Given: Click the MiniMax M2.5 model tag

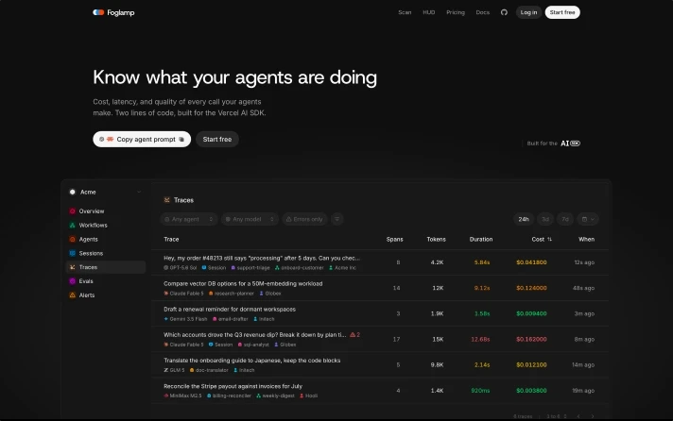Looking at the screenshot, I should point(182,396).
